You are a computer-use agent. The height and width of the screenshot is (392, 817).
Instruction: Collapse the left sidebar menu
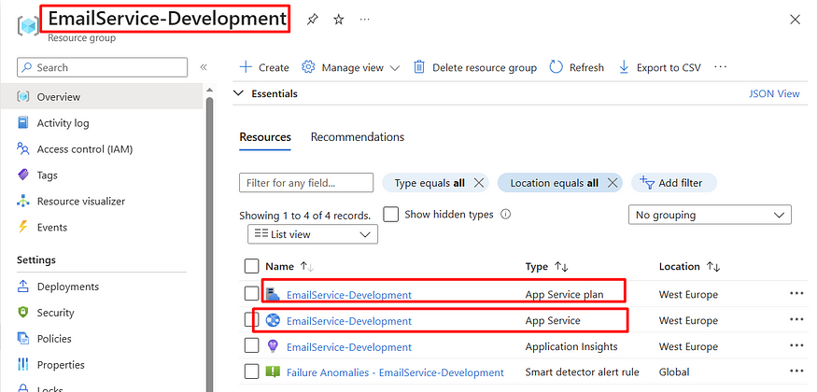click(x=204, y=67)
